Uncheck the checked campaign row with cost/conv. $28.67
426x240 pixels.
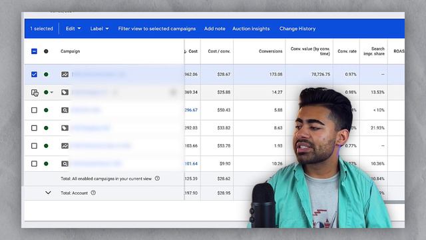(34, 74)
